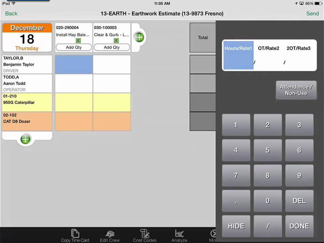Tap the green plus to add a cost code
This screenshot has height=243, width=324.
coord(139,37)
